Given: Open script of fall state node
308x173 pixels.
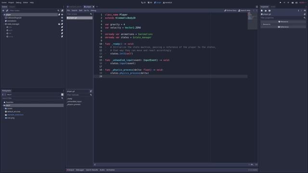Looking at the screenshot, I should click(x=62, y=33).
